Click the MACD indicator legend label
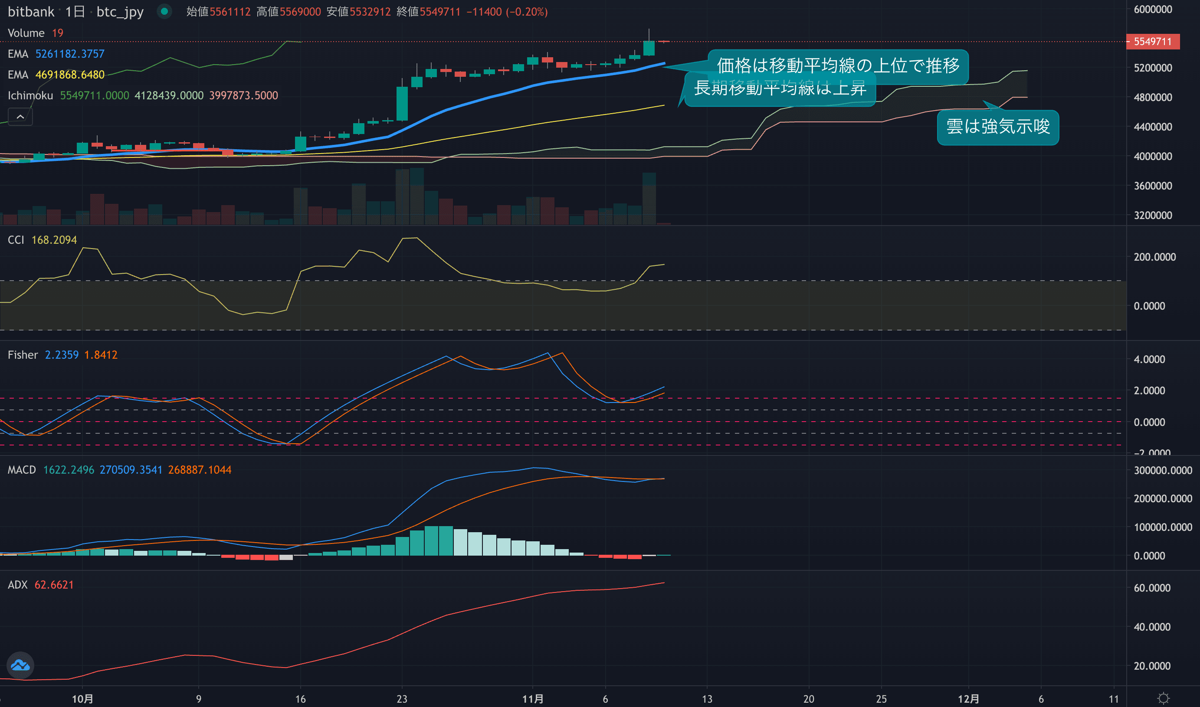The image size is (1200, 707). pyautogui.click(x=21, y=470)
